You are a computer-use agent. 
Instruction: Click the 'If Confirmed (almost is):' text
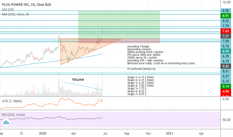click(141, 69)
